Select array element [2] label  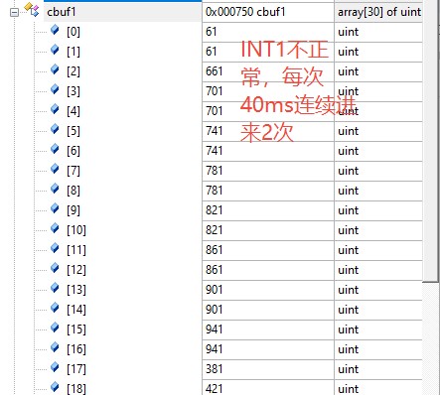pos(73,71)
